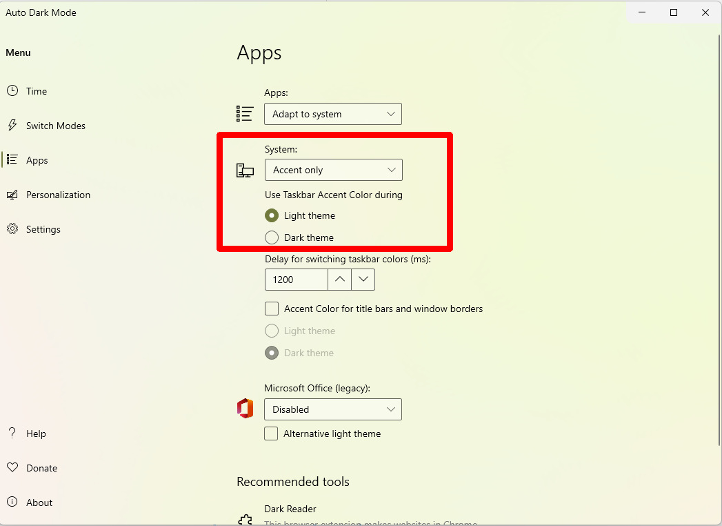Image resolution: width=722 pixels, height=526 pixels.
Task: Click the Help link
Action: click(x=36, y=433)
